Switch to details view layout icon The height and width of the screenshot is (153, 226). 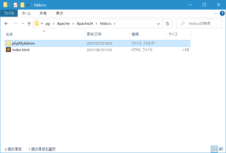[x=214, y=149]
